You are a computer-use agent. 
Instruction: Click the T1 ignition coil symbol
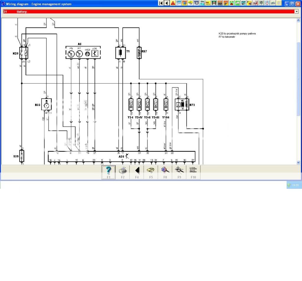[x=120, y=53]
